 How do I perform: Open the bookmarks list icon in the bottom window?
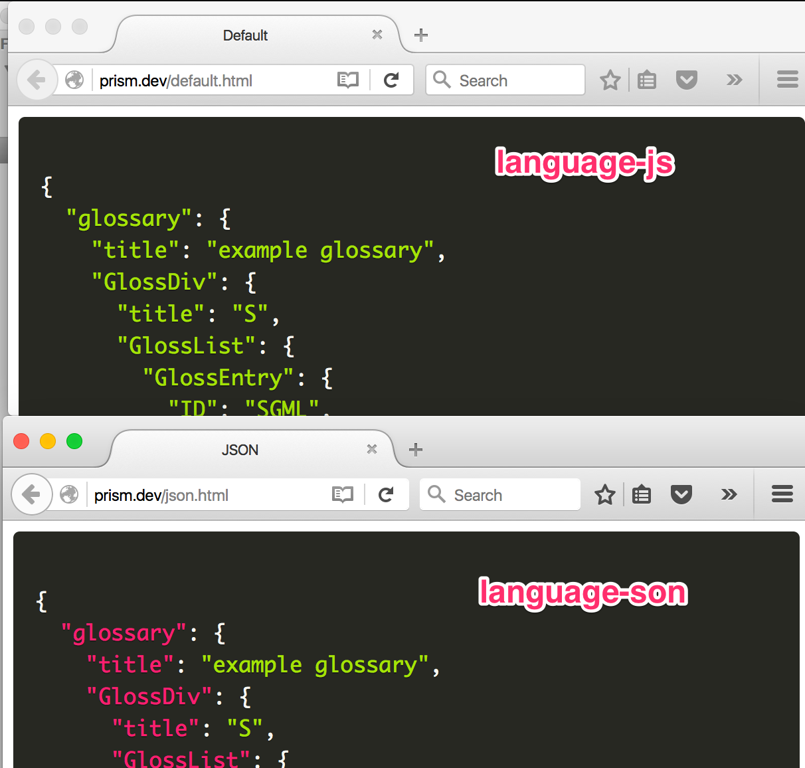641,494
